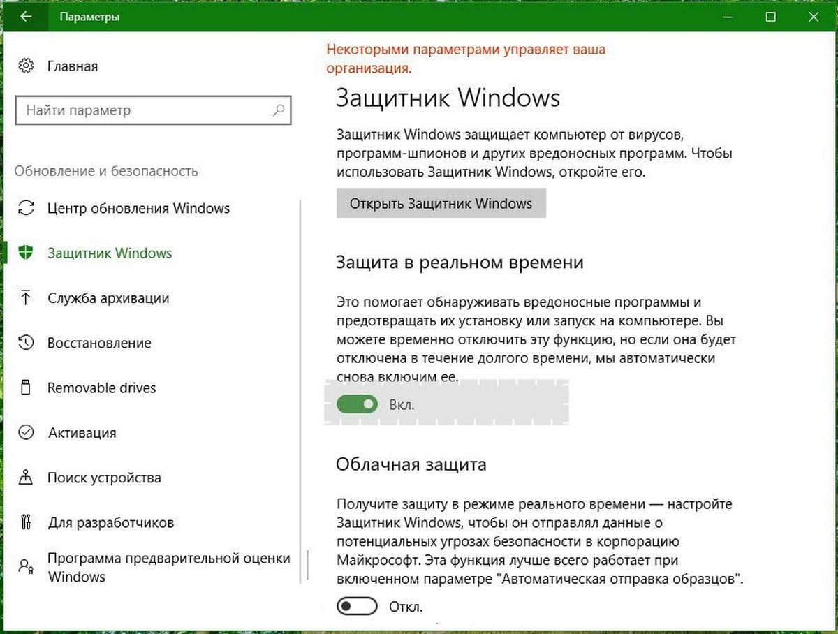Click the Find my device person icon
This screenshot has height=634, width=838.
tap(26, 478)
